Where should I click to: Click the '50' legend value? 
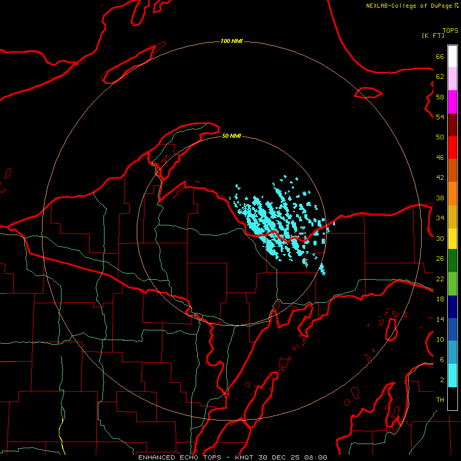click(x=440, y=137)
